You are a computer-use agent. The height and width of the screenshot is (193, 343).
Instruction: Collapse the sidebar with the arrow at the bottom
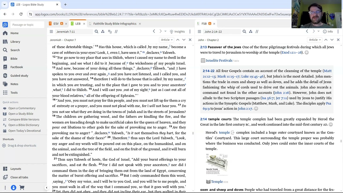tap(46, 188)
